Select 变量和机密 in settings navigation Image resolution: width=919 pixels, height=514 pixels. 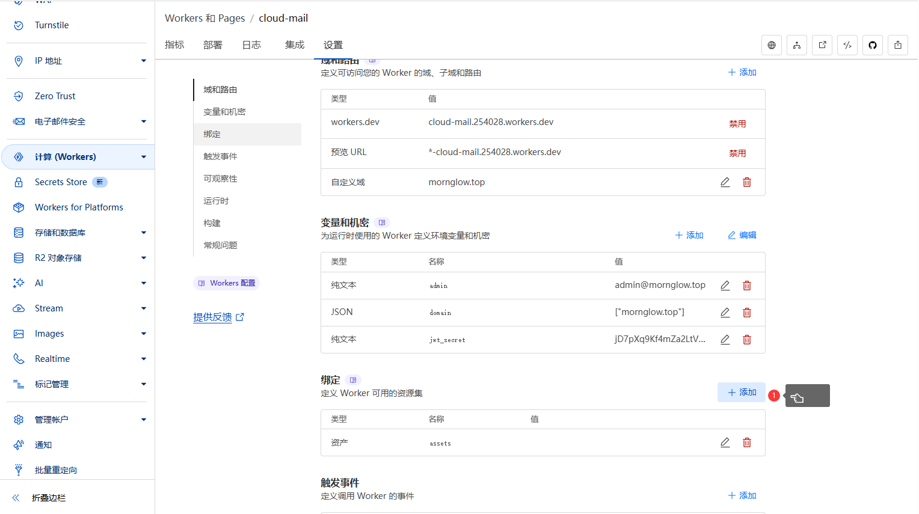point(224,112)
